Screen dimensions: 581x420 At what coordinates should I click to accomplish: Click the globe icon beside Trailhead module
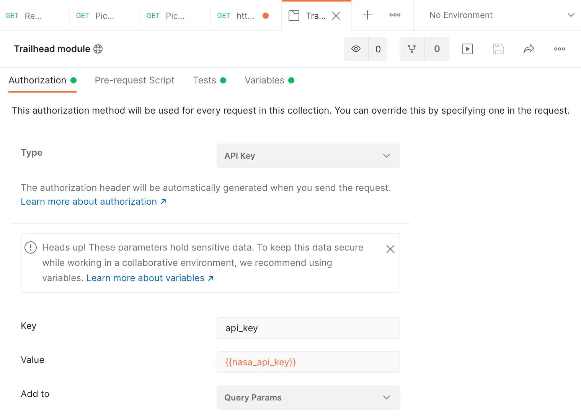coord(98,49)
